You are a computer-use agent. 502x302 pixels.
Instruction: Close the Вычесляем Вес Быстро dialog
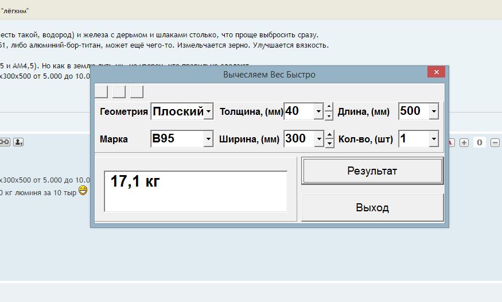(436, 72)
